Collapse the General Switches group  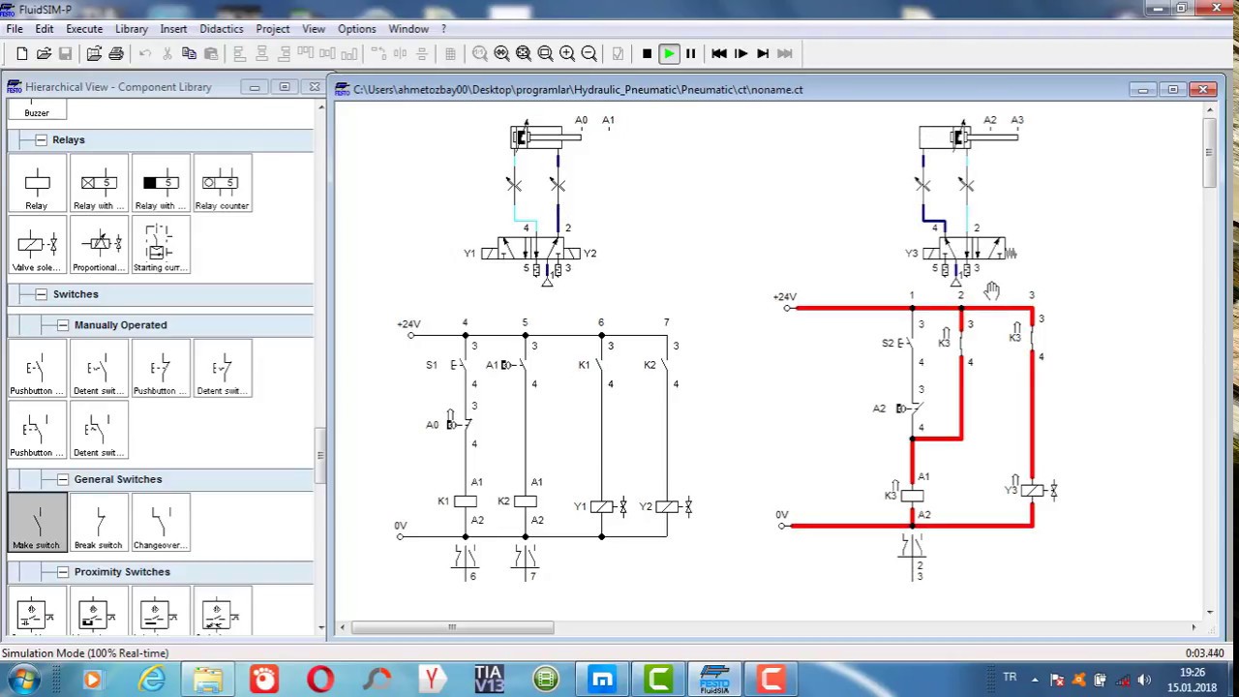click(63, 479)
